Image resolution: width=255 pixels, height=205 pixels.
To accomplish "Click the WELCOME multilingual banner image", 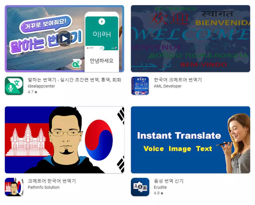I will [x=191, y=39].
